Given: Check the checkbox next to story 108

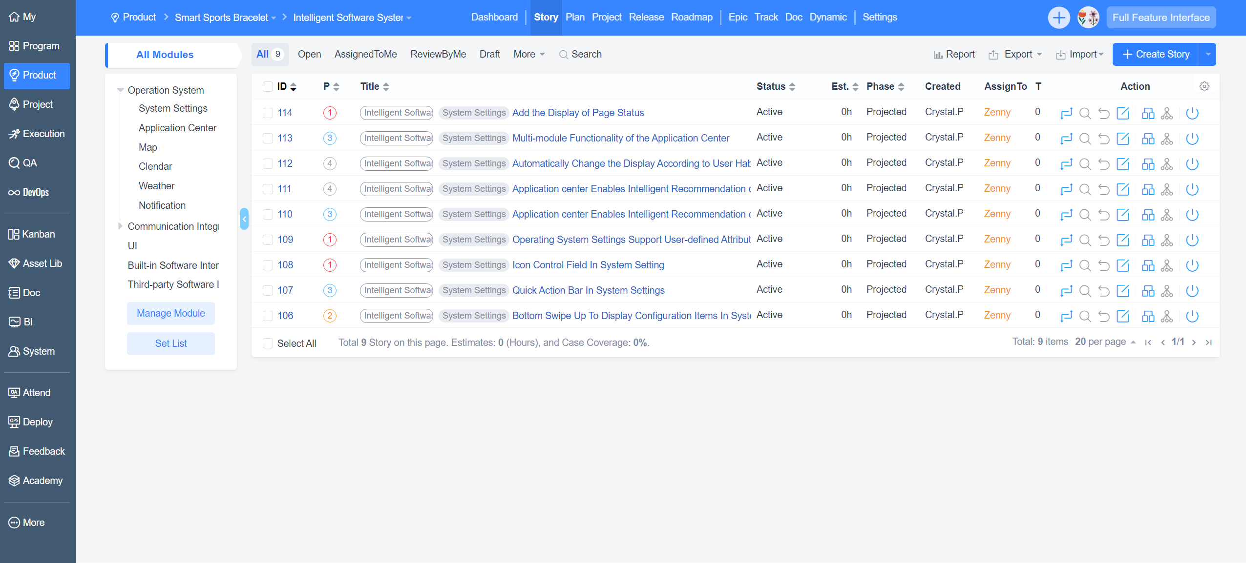Looking at the screenshot, I should [268, 265].
